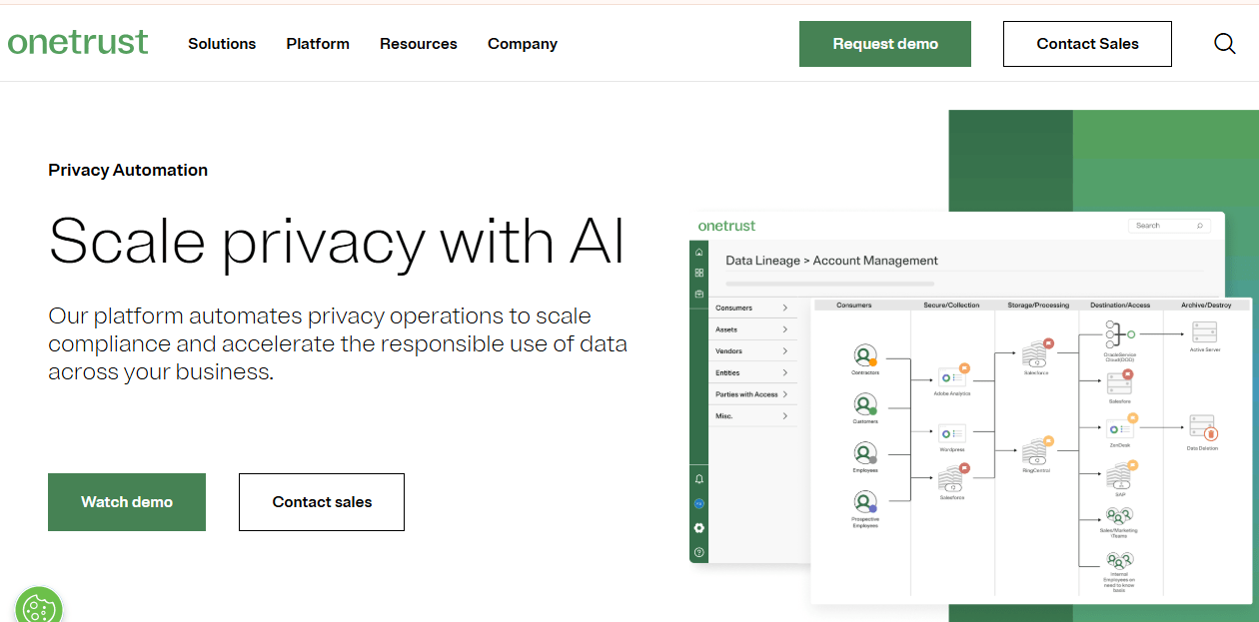Click the Salesforce node under Secure/Collection
This screenshot has height=622, width=1259.
[x=952, y=478]
